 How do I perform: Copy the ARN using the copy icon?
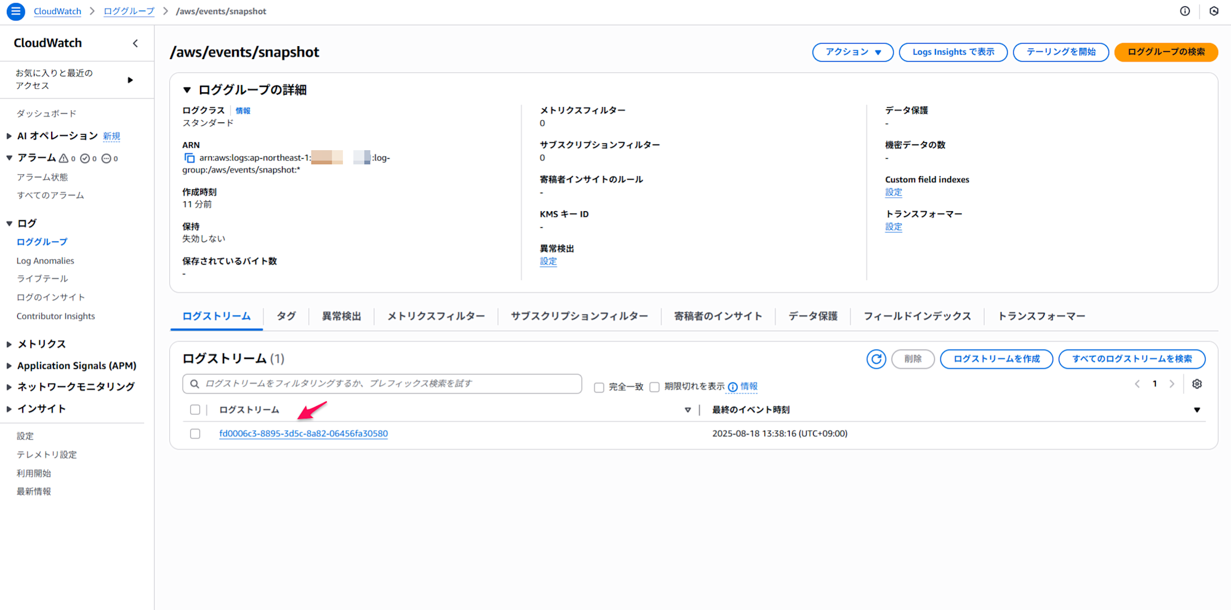pos(190,158)
